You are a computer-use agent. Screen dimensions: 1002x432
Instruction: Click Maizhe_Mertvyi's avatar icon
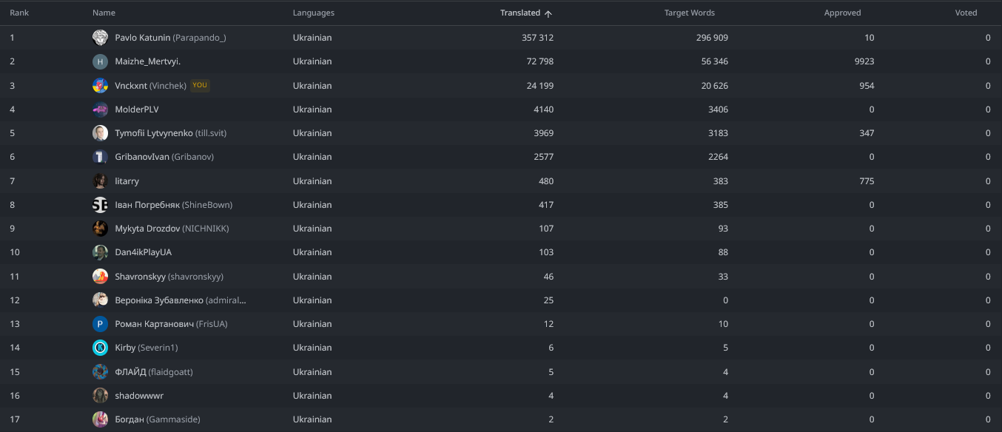100,61
